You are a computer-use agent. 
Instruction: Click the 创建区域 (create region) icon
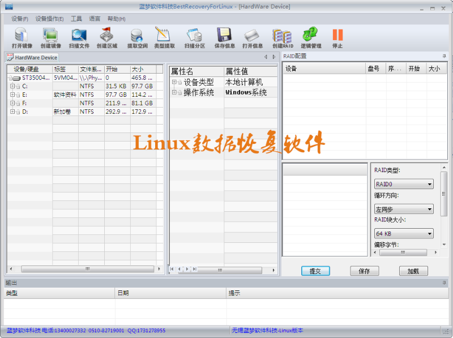(x=106, y=37)
